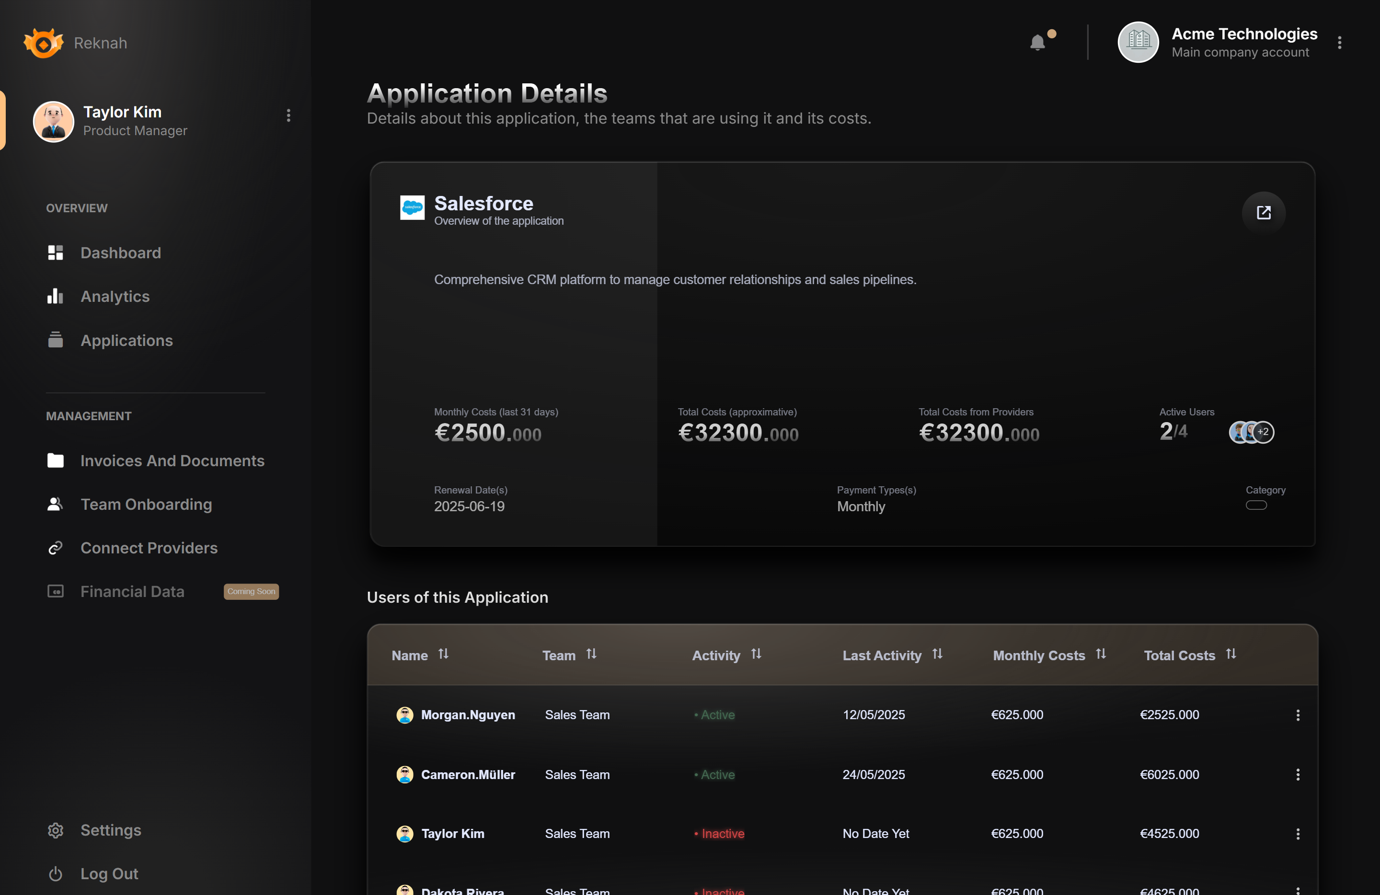Click the empty Category pill
The width and height of the screenshot is (1380, 895).
tap(1256, 505)
